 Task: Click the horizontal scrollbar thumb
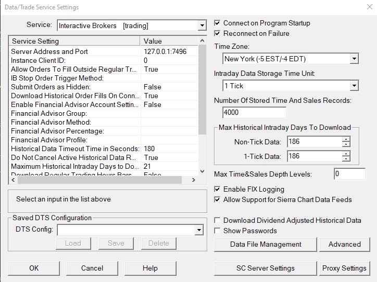[99, 180]
